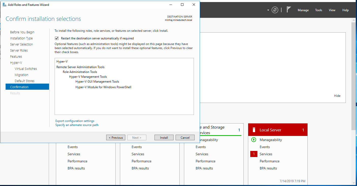The image size is (357, 186).
Task: Hide the welcome tile panel
Action: 337,96
